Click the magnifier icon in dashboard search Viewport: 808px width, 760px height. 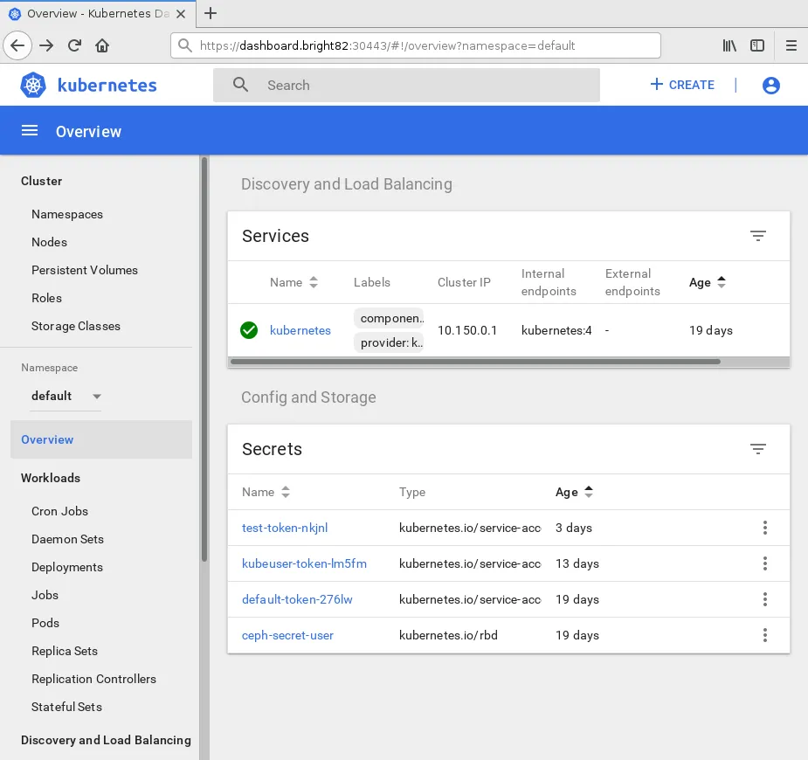tap(240, 85)
